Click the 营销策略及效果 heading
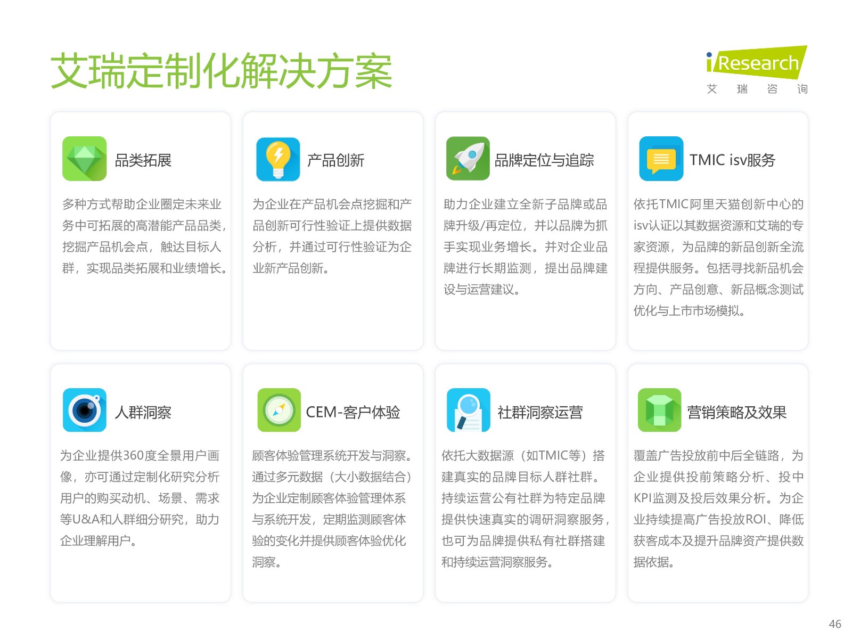Viewport: 852px width, 639px height. 737,413
